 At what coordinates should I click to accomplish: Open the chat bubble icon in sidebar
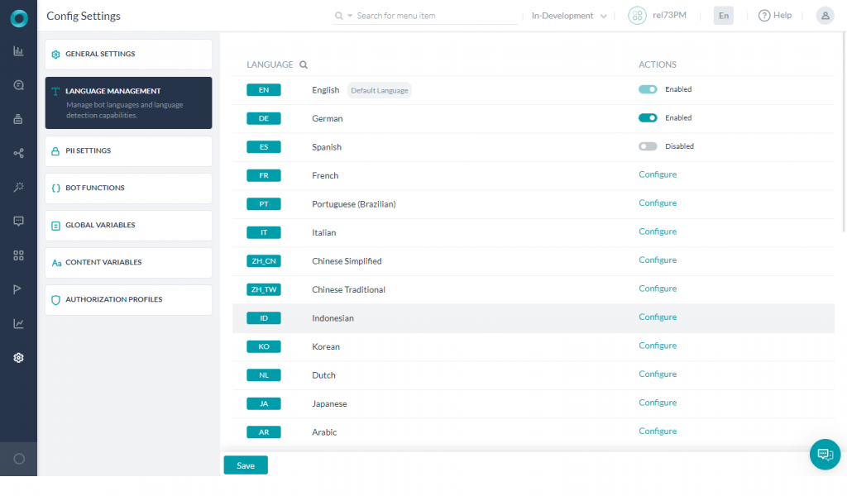pos(18,221)
